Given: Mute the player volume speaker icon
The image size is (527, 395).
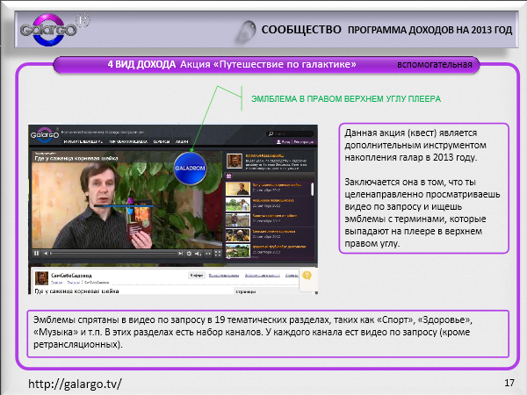Looking at the screenshot, I should point(199,254).
